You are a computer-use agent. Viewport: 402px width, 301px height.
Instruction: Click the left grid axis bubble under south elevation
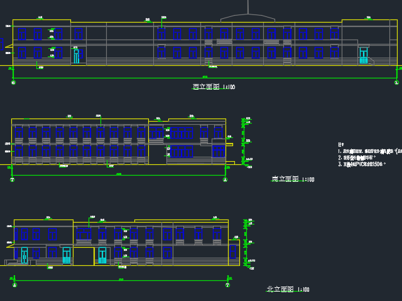pyautogui.click(x=13, y=179)
